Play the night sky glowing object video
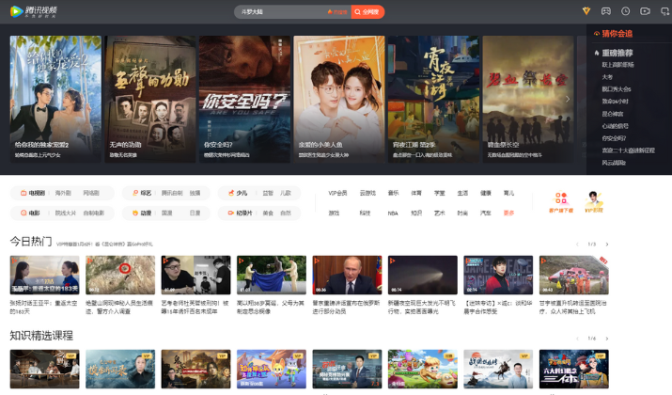The image size is (672, 395). pos(423,275)
